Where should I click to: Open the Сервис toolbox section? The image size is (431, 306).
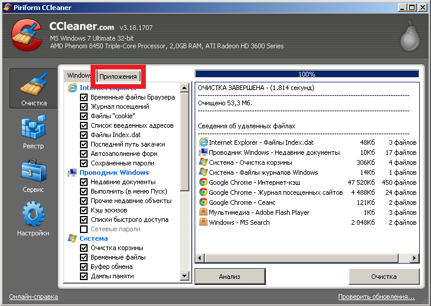pyautogui.click(x=34, y=175)
